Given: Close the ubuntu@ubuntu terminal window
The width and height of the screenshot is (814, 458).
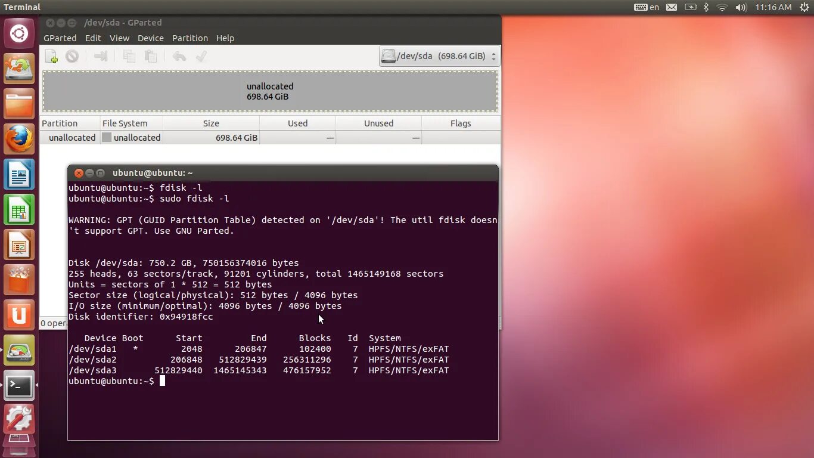Looking at the screenshot, I should pyautogui.click(x=79, y=173).
